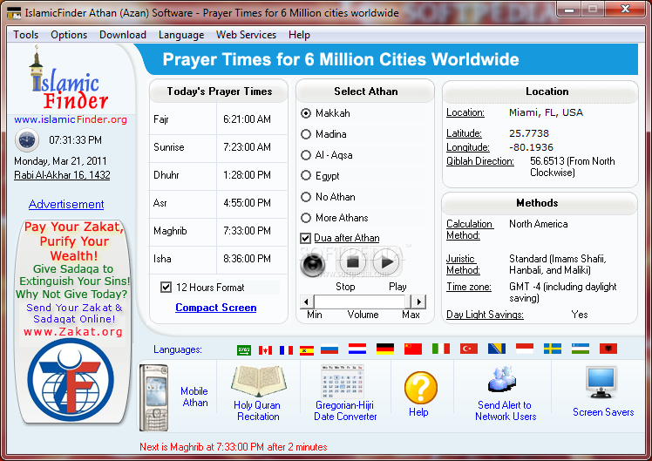The image size is (652, 461).
Task: Click the network users alert icon
Action: coord(502,379)
